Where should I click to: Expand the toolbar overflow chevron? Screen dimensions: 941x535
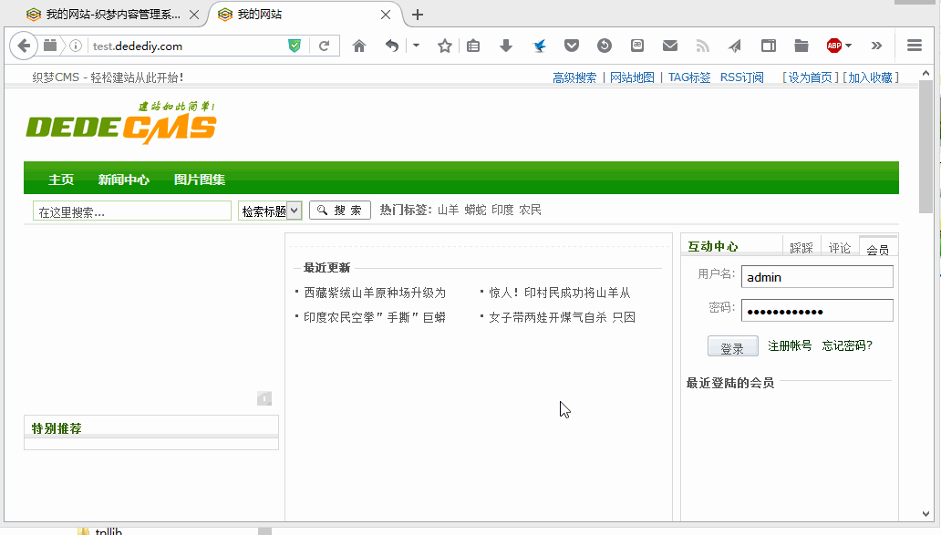[876, 46]
